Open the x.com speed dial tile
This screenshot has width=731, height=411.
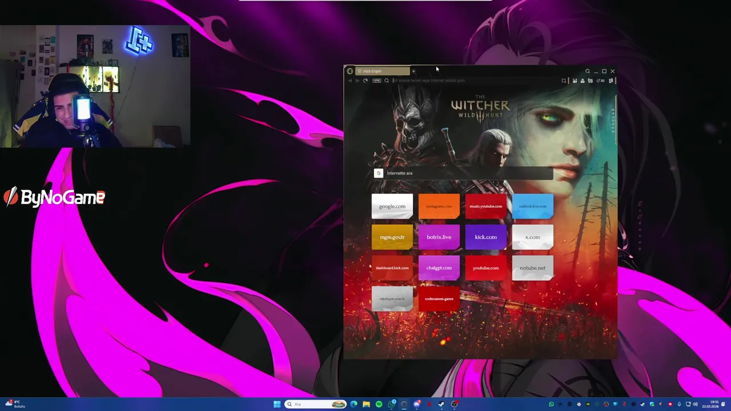click(533, 237)
